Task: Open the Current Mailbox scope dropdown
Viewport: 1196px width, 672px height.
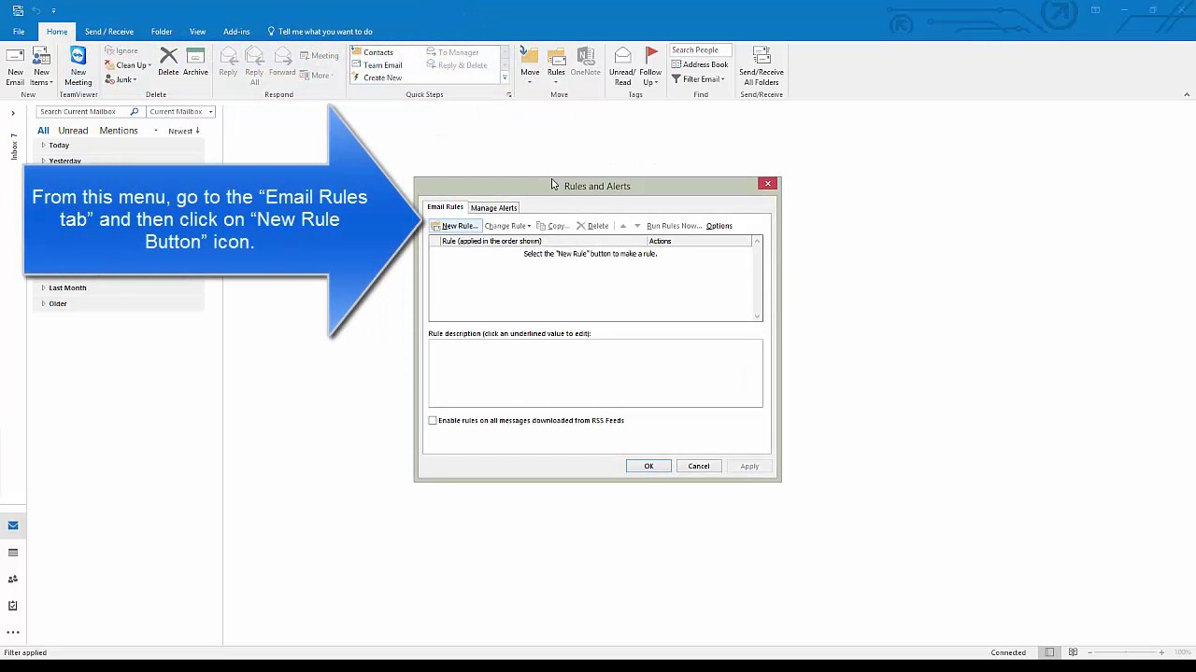Action: pos(181,112)
